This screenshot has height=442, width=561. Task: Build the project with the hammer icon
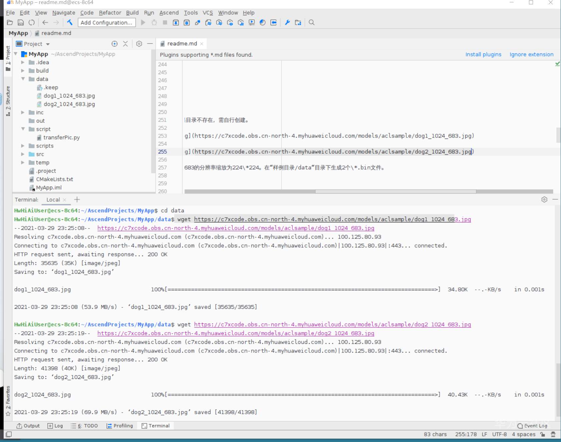[70, 22]
